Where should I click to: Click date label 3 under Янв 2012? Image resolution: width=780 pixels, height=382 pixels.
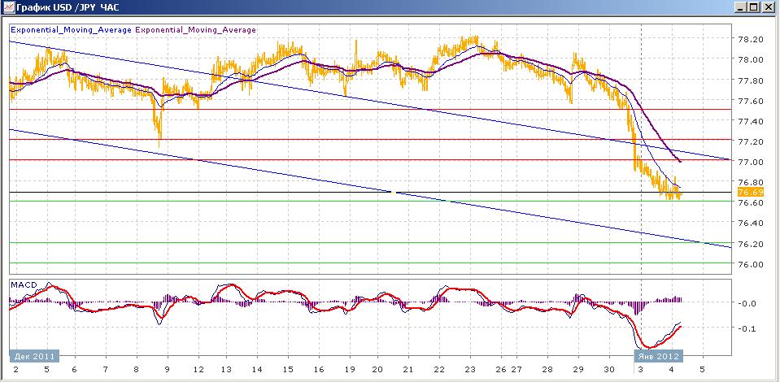tap(640, 370)
